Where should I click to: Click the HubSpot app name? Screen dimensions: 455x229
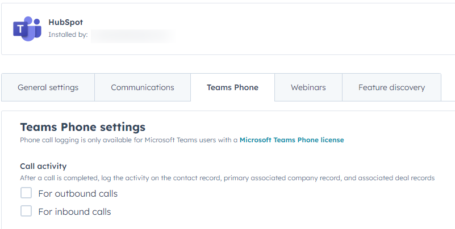click(65, 22)
